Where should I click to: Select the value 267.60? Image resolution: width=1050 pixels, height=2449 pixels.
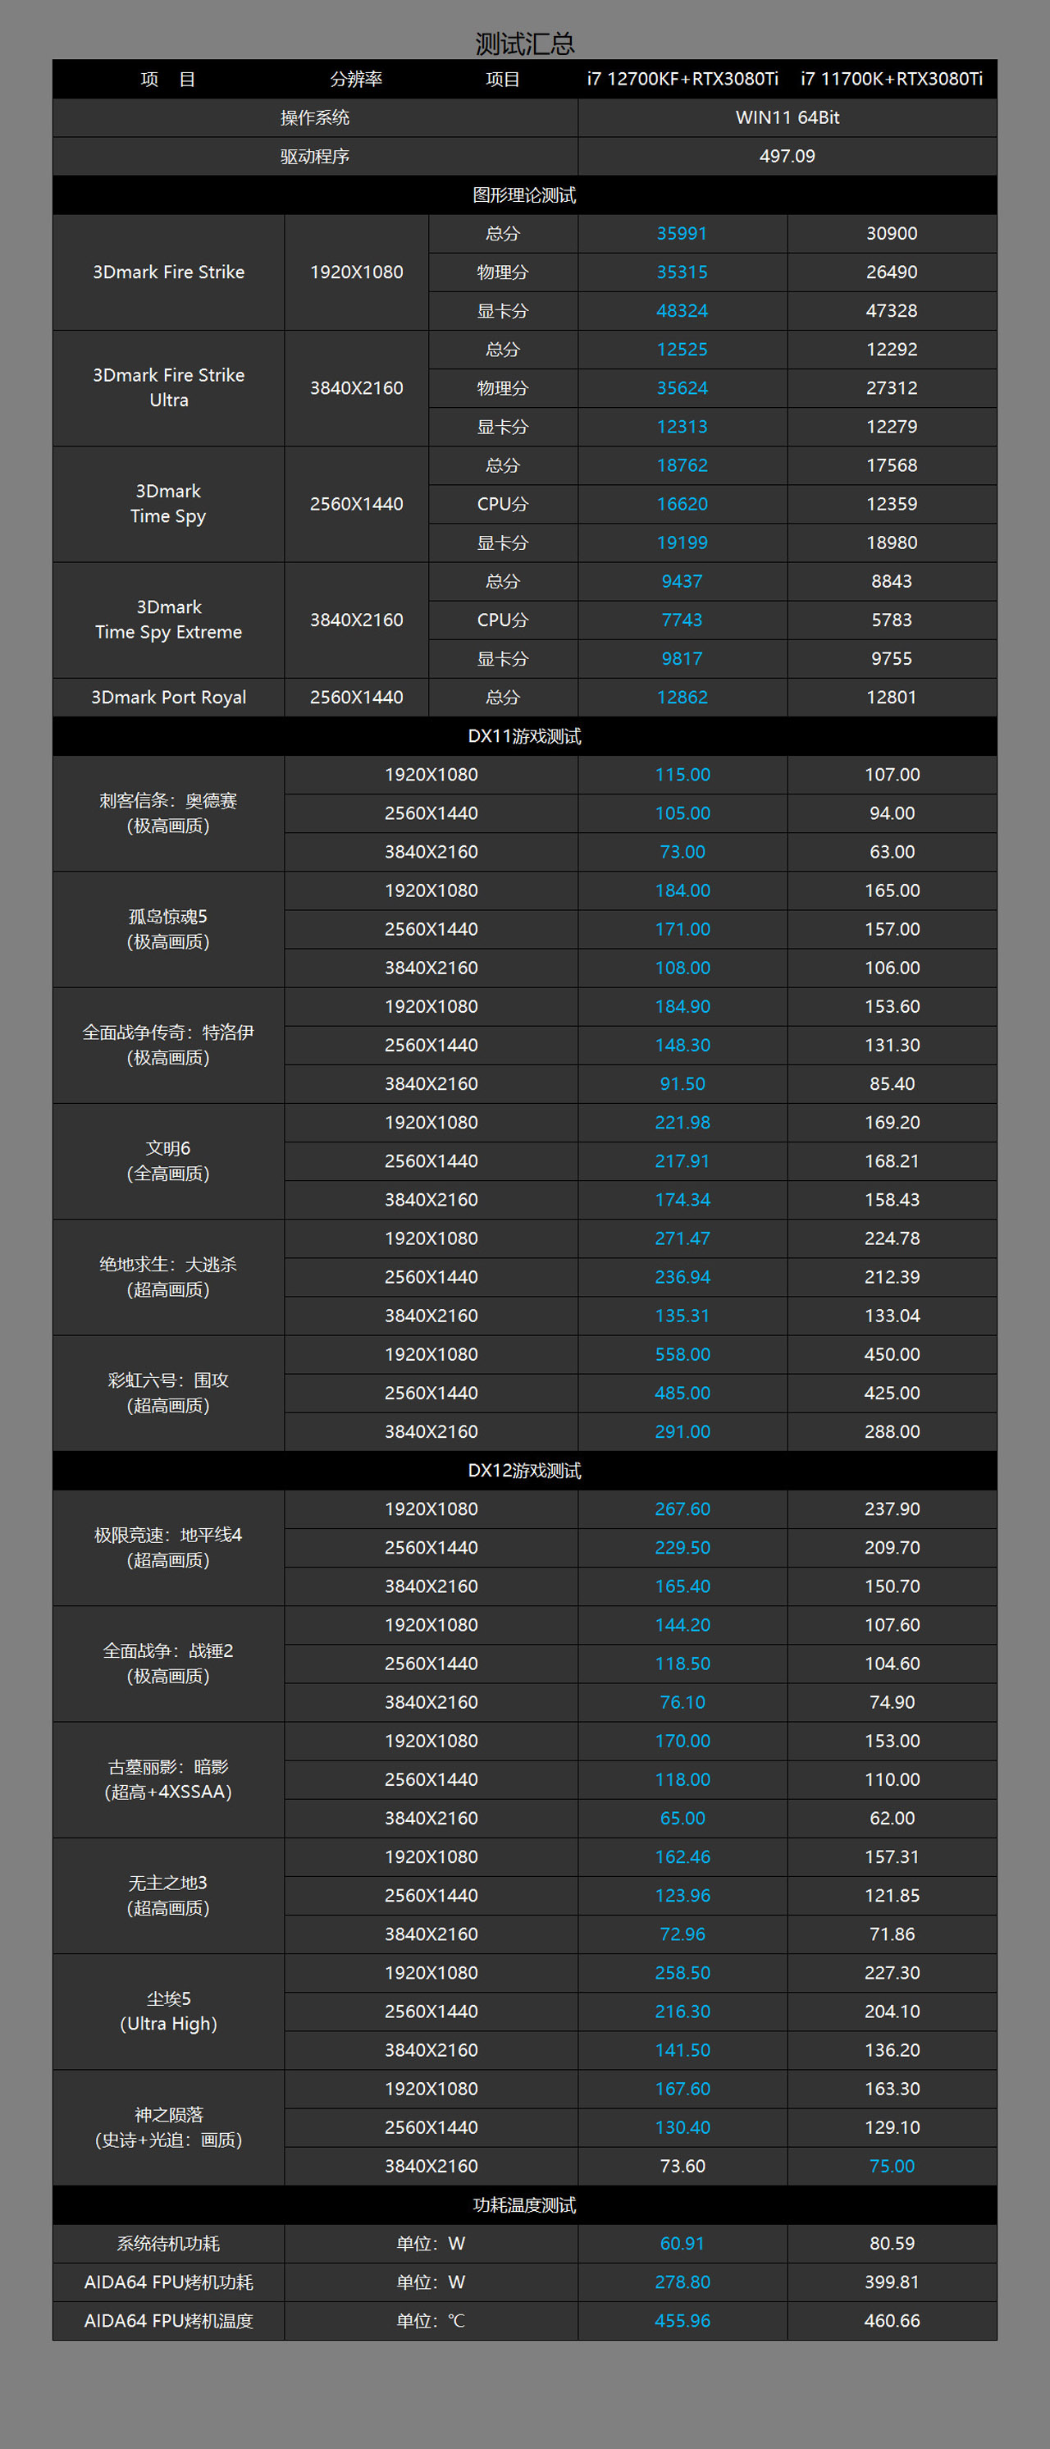point(682,1508)
